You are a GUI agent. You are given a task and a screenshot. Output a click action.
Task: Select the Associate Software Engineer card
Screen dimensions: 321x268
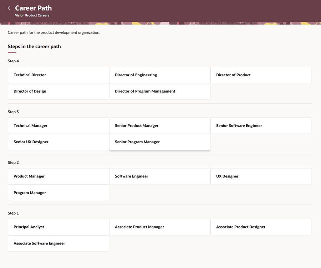tap(58, 243)
